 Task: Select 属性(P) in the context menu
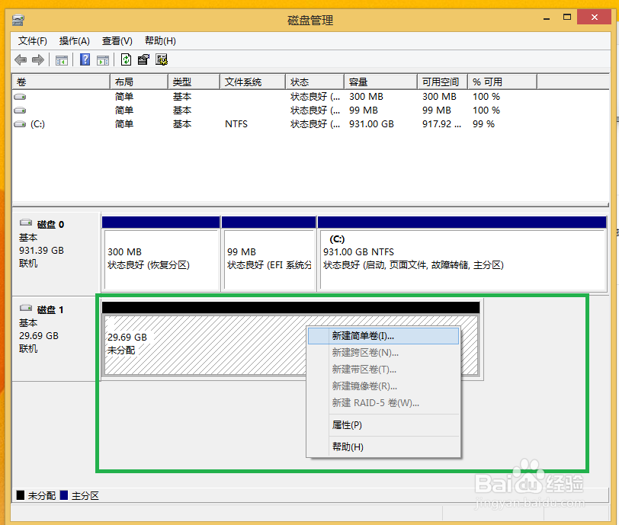[346, 424]
